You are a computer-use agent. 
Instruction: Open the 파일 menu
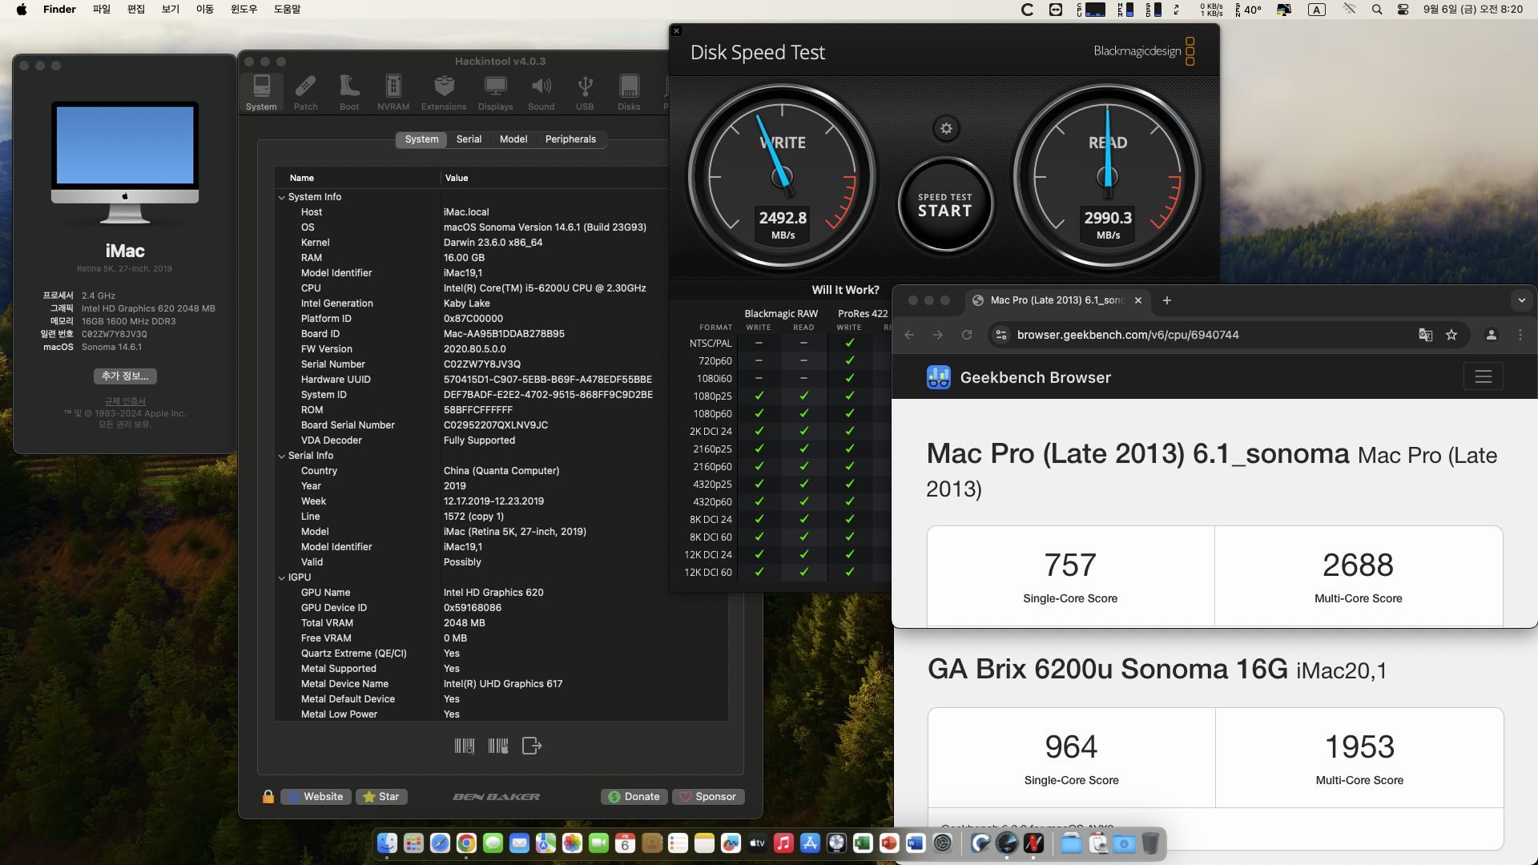pyautogui.click(x=102, y=10)
